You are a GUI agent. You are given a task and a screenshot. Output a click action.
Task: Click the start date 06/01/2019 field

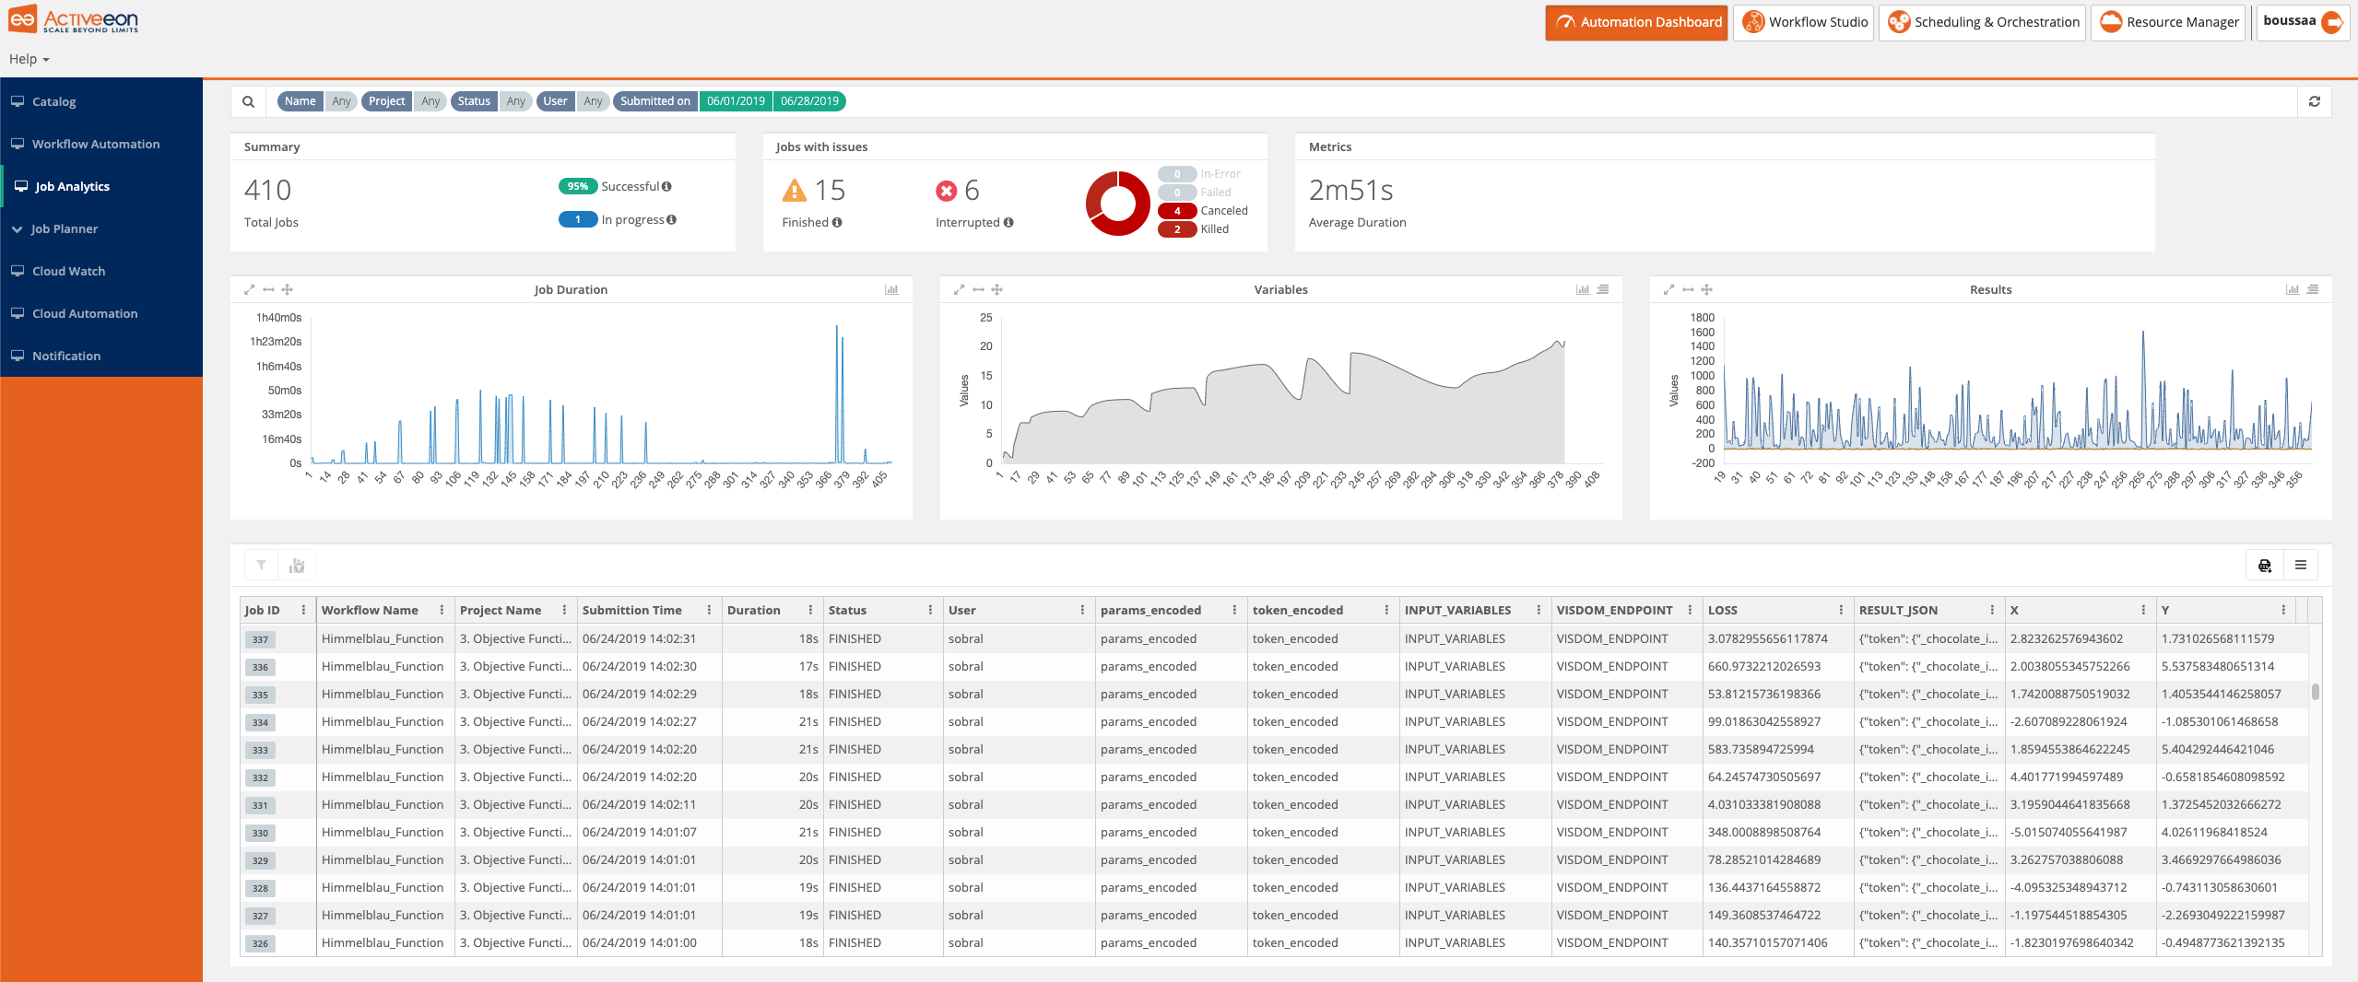pos(736,101)
